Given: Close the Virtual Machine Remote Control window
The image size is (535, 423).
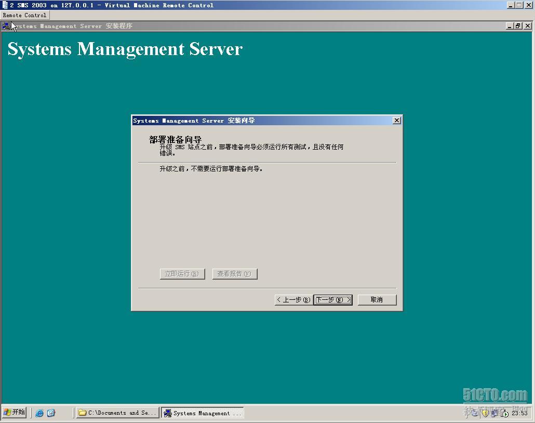Looking at the screenshot, I should click(529, 5).
